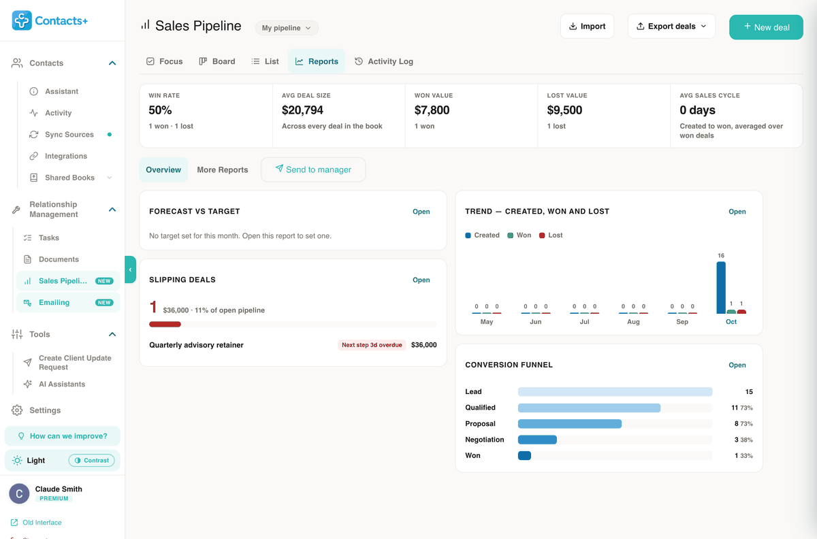Toggle the Won series in trend legend
817x539 pixels.
click(519, 235)
